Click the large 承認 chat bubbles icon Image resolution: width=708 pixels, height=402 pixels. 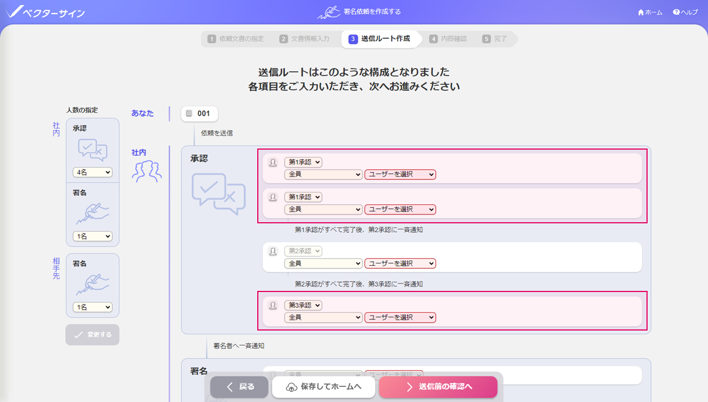click(x=219, y=194)
